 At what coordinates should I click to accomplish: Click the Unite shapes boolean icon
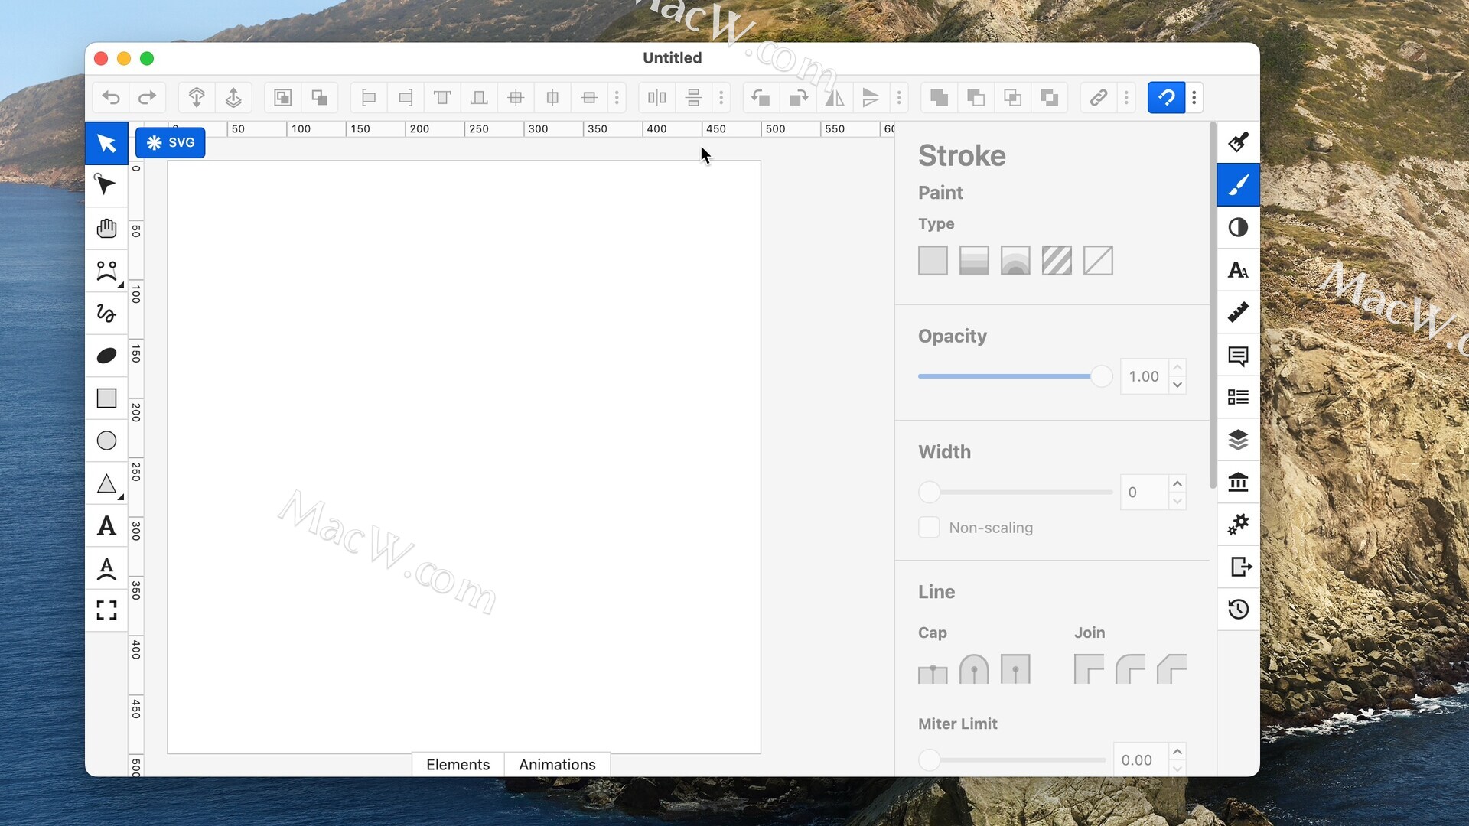tap(939, 97)
